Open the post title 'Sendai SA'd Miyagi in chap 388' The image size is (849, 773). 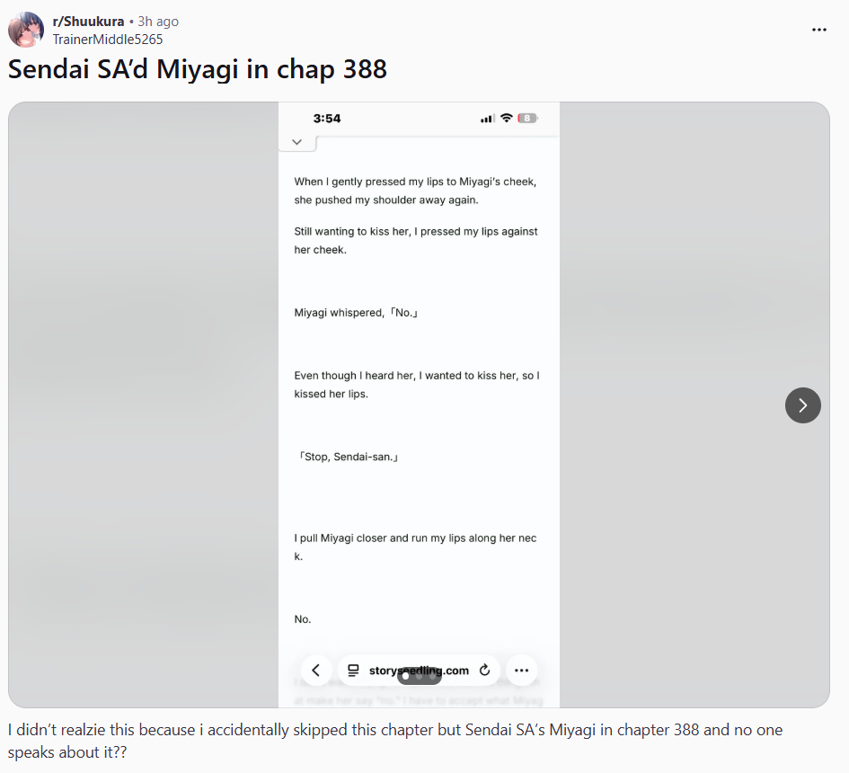click(198, 69)
